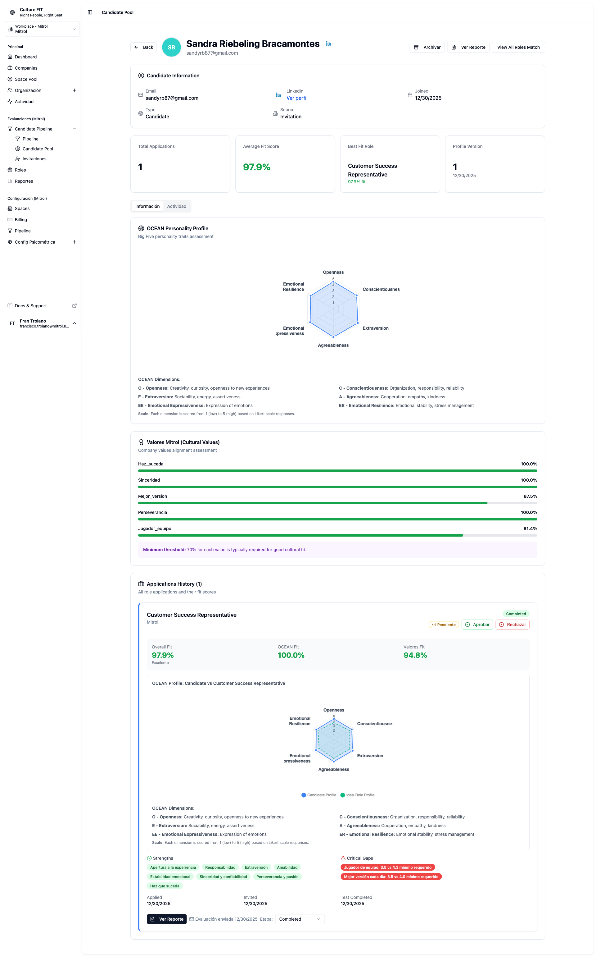This screenshot has height=957, width=596.
Task: Open the Workplace Mitrol switcher dropdown
Action: pos(42,29)
